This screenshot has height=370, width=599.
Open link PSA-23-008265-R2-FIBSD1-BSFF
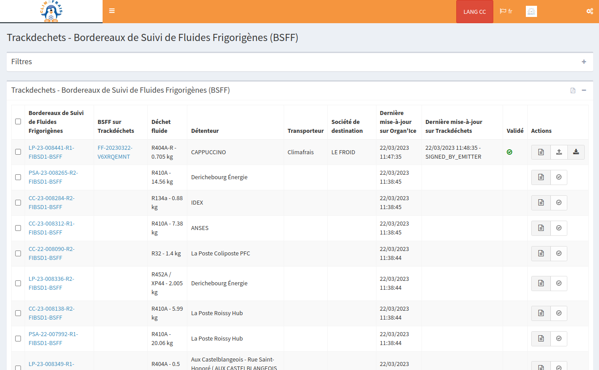(x=53, y=177)
